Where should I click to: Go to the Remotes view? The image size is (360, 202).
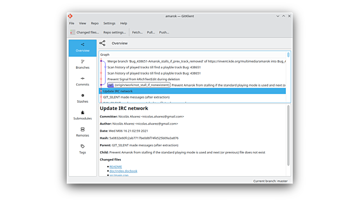tap(82, 132)
